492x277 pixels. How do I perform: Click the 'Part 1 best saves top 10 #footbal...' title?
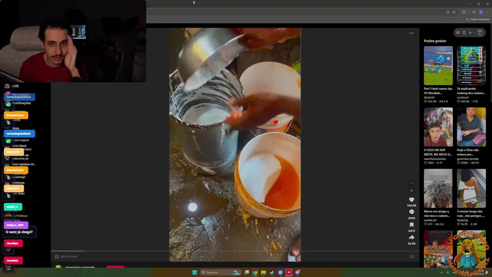[x=438, y=91]
